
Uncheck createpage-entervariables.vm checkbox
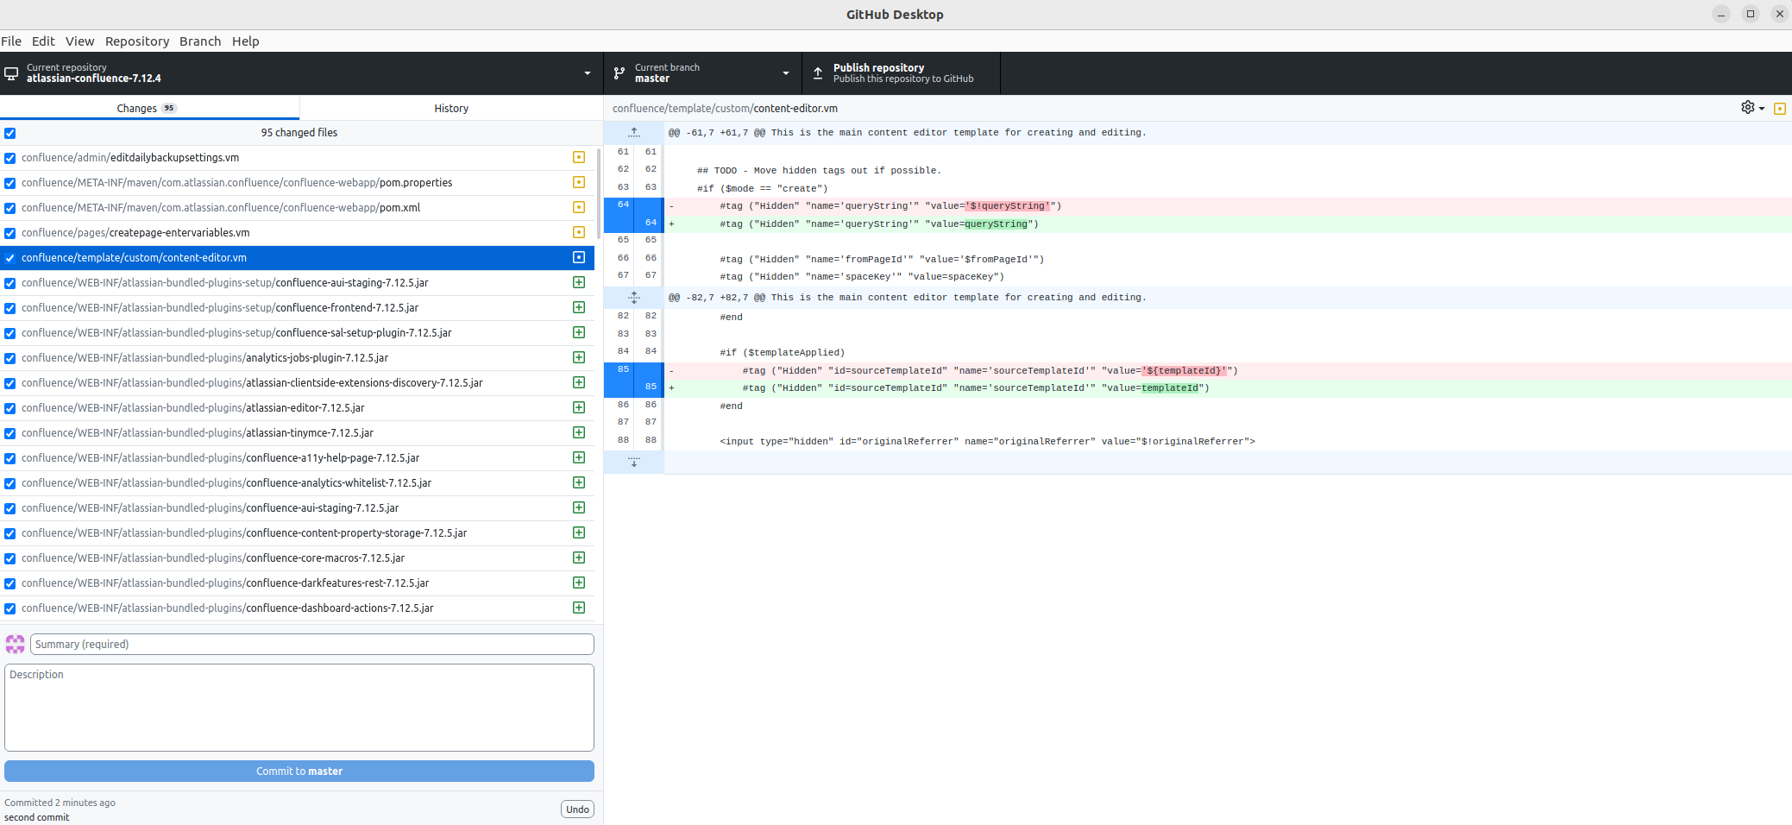point(10,233)
